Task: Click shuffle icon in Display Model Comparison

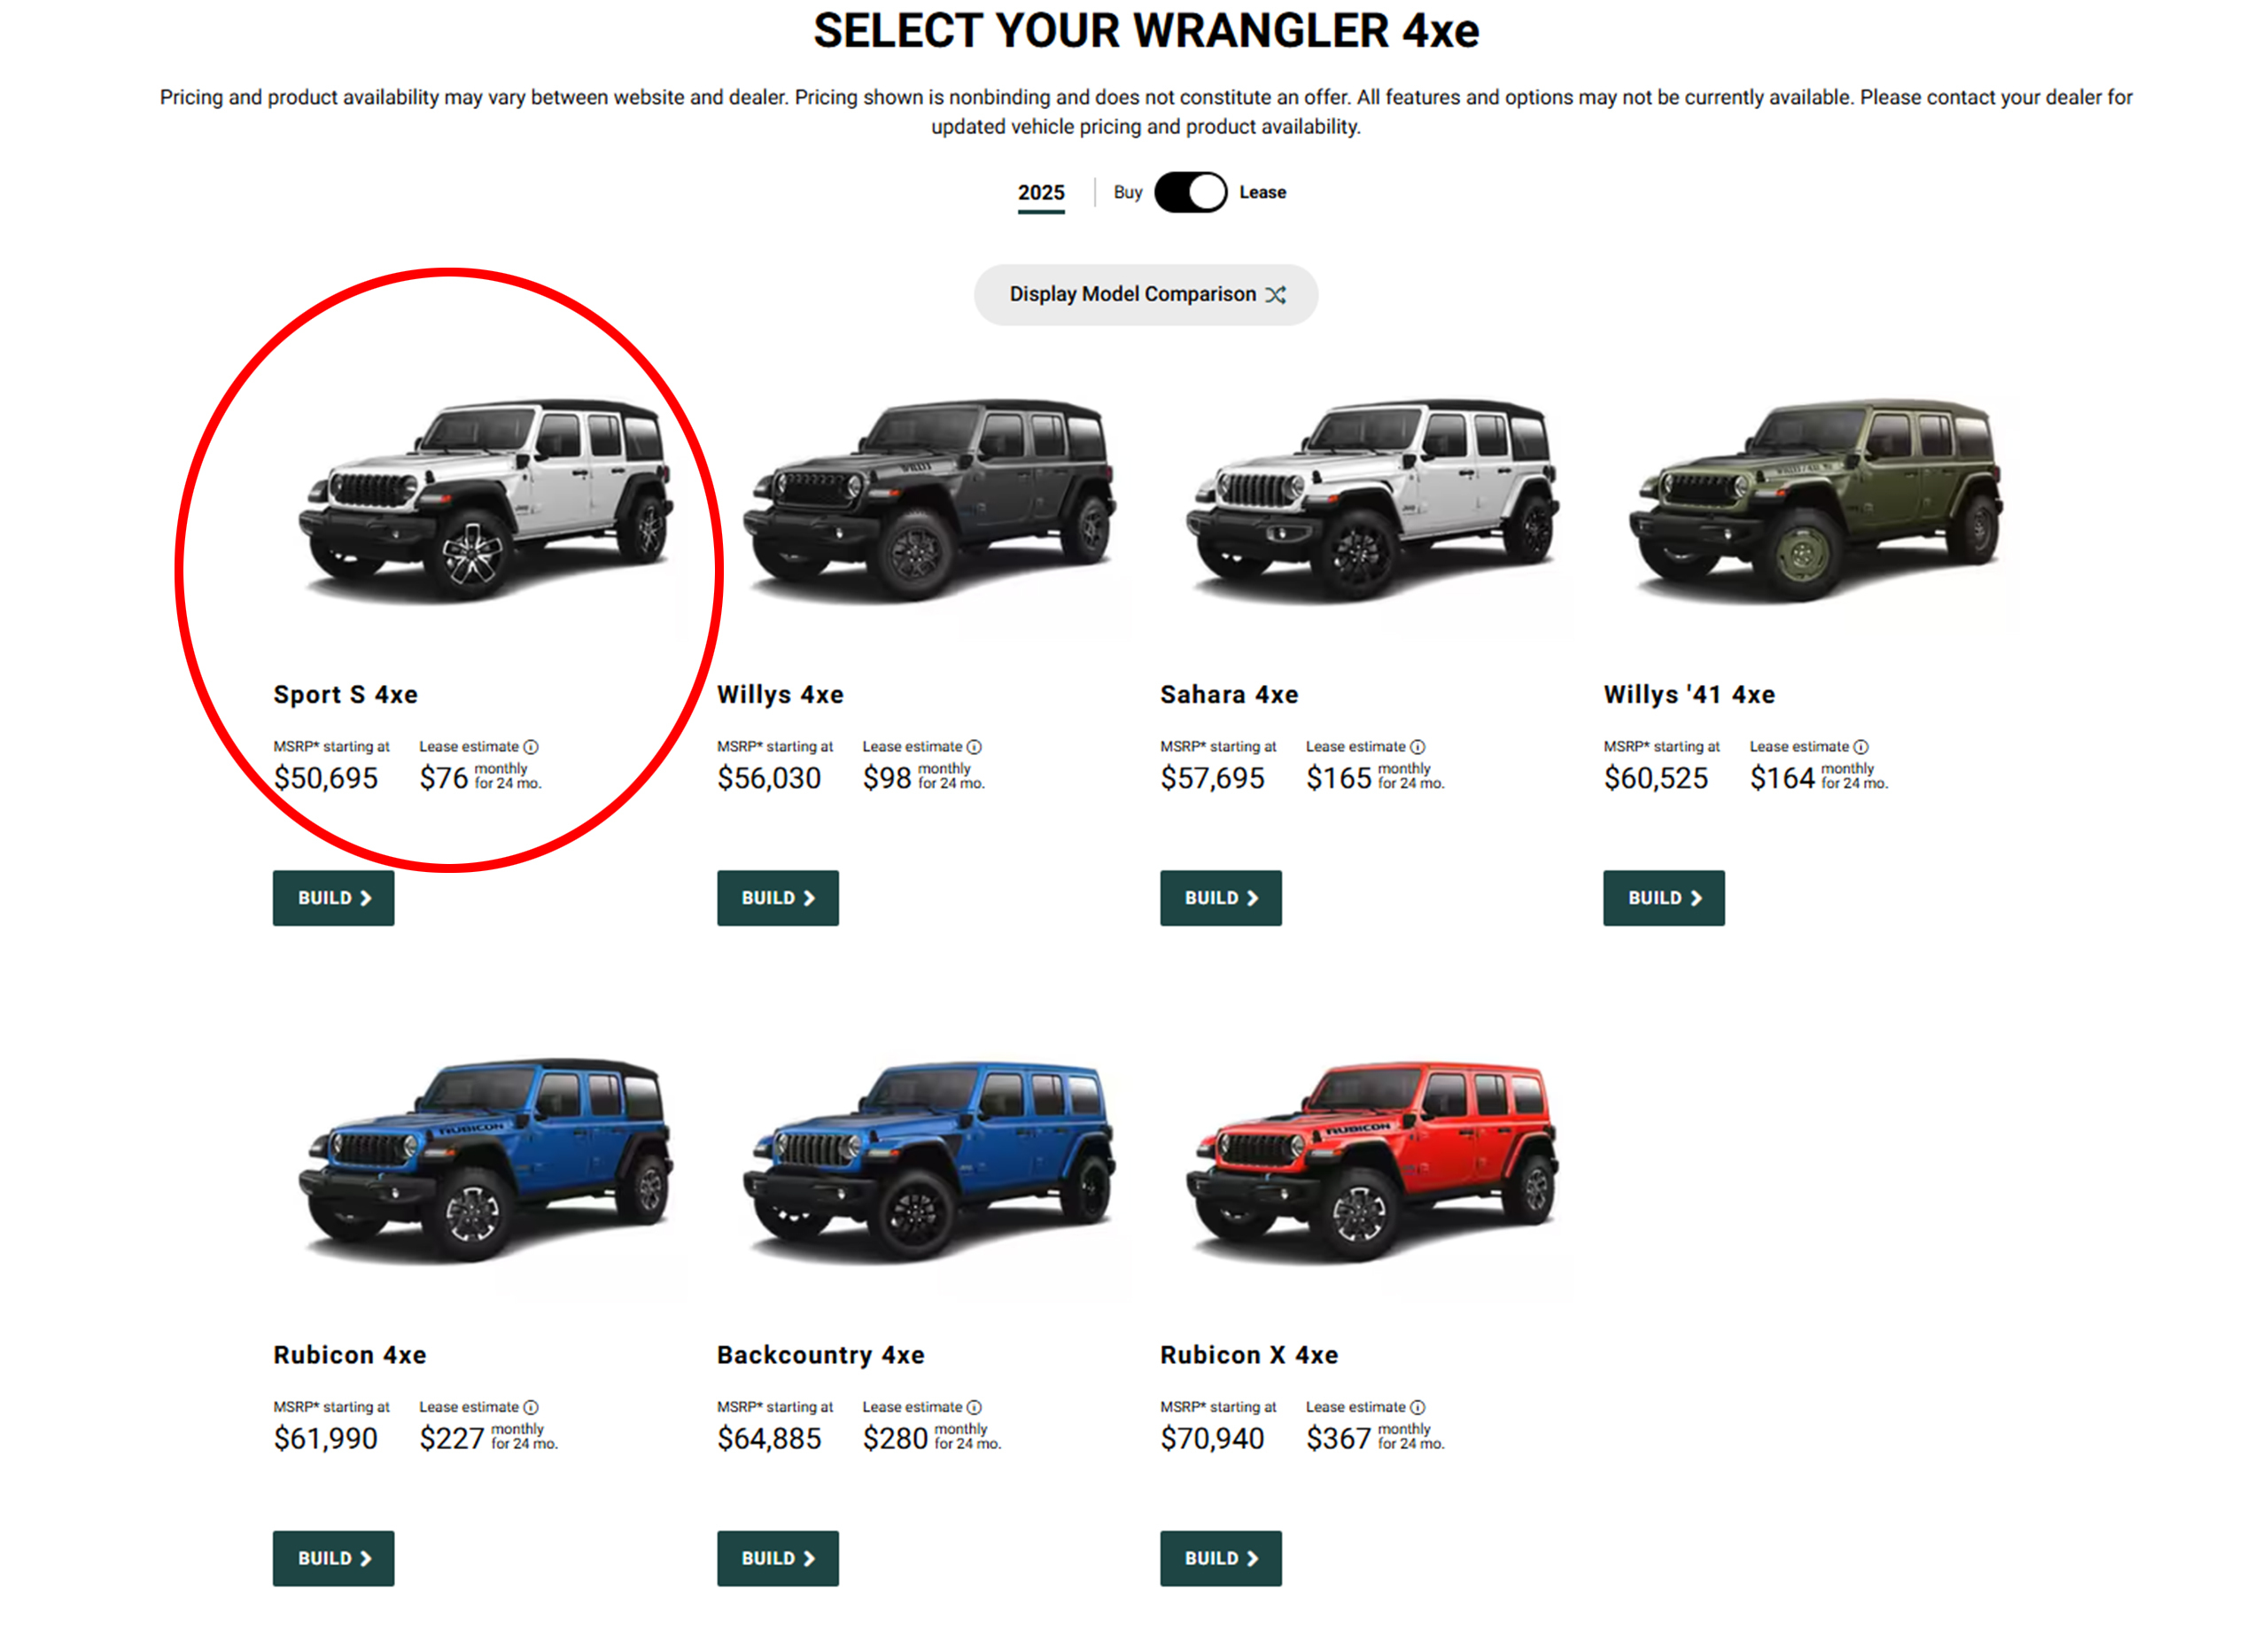Action: click(x=1275, y=295)
